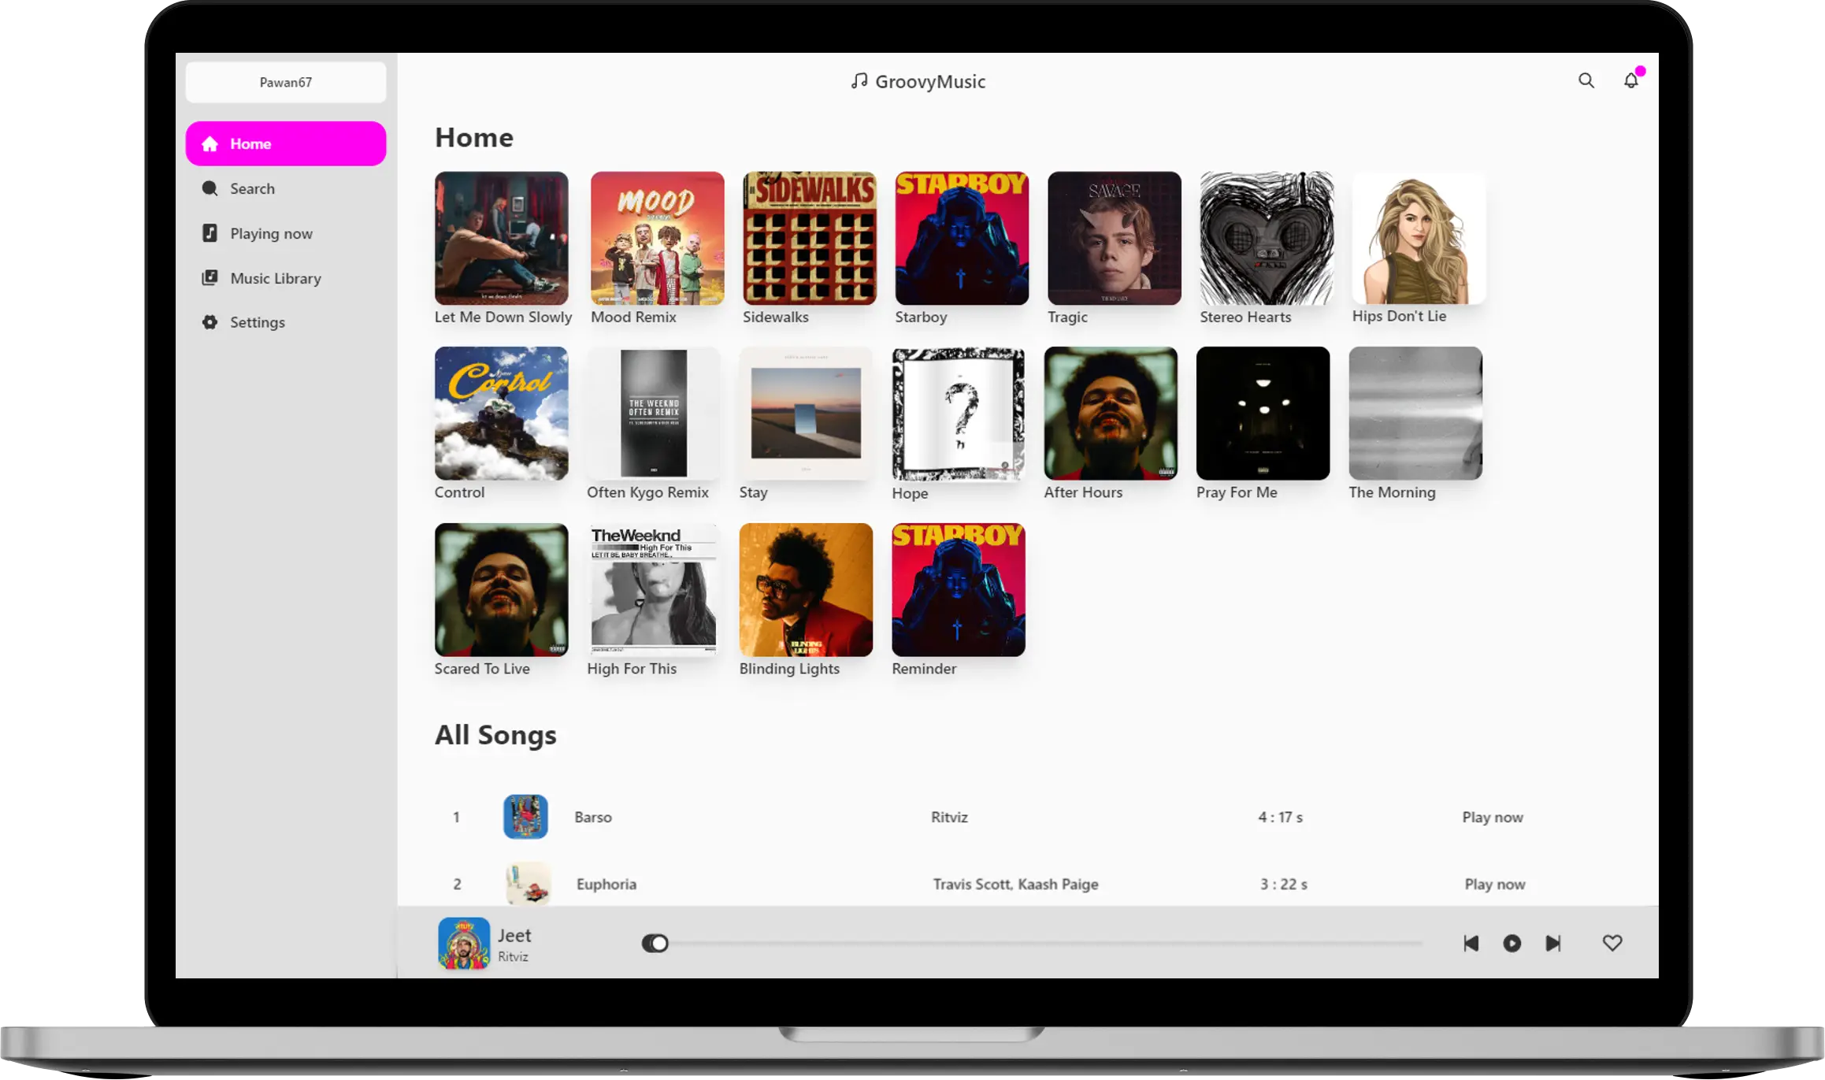Viewport: 1825px width, 1080px height.
Task: Open the Hips Don't Lie cover
Action: 1418,238
